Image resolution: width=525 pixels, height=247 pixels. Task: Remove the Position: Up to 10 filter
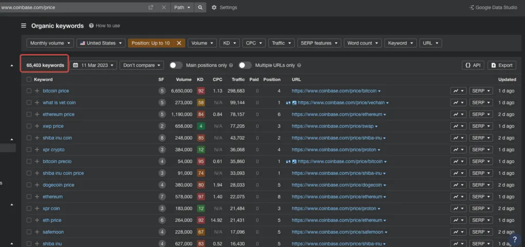click(179, 43)
